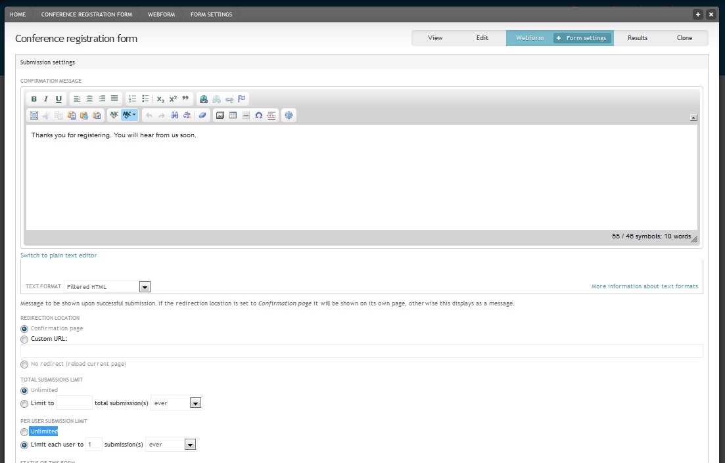
Task: Justify the text block
Action: (114, 99)
